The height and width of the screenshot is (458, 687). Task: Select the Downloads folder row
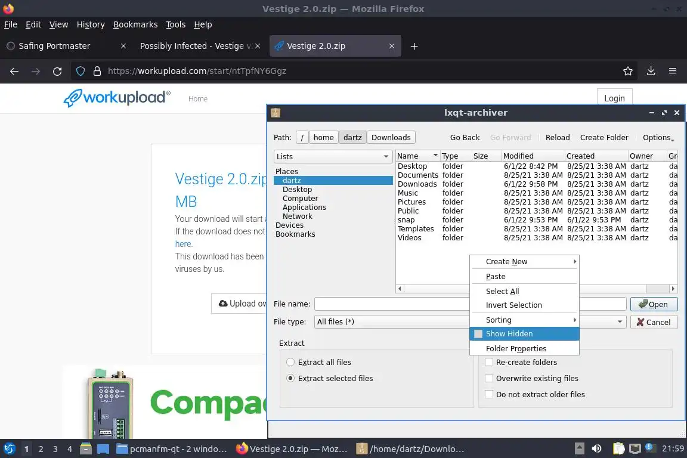(536, 184)
